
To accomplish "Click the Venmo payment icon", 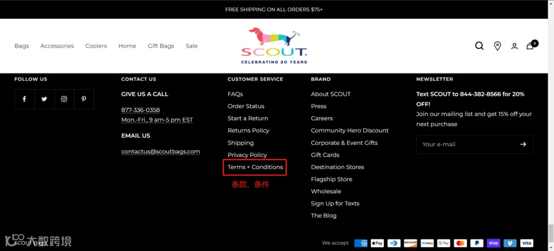I will point(510,243).
